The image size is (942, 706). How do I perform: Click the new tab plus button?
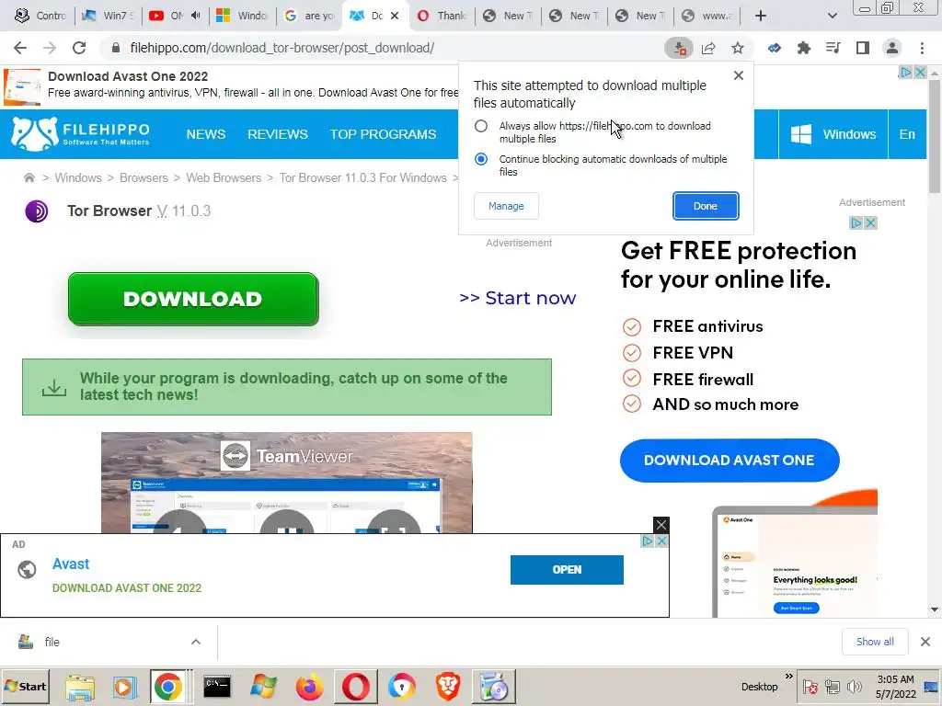[x=761, y=16]
